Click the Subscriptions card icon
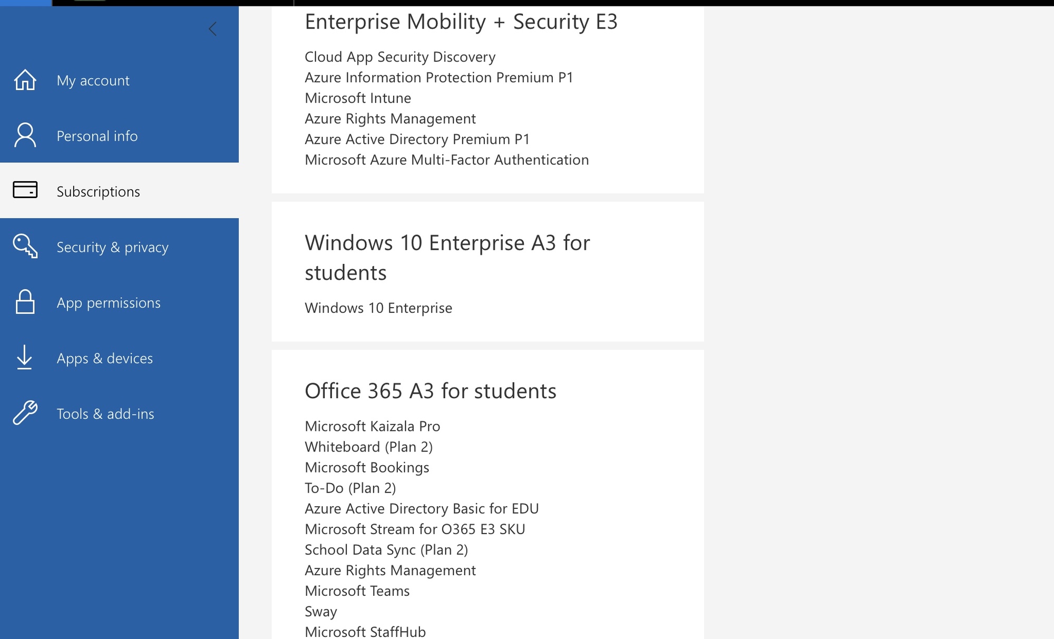Screen dimensions: 1054x639 (25, 190)
